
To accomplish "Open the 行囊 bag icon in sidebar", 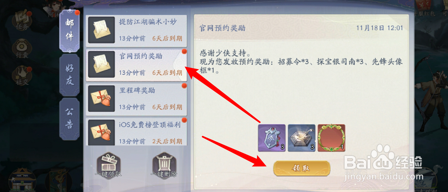I will 22,48.
